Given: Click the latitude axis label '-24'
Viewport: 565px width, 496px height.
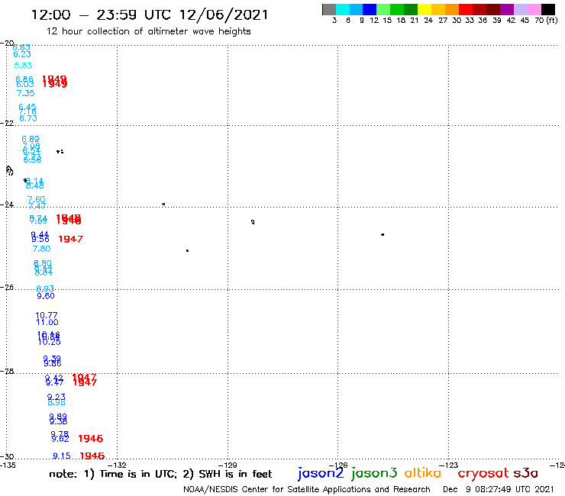Looking at the screenshot, I should click(7, 205).
